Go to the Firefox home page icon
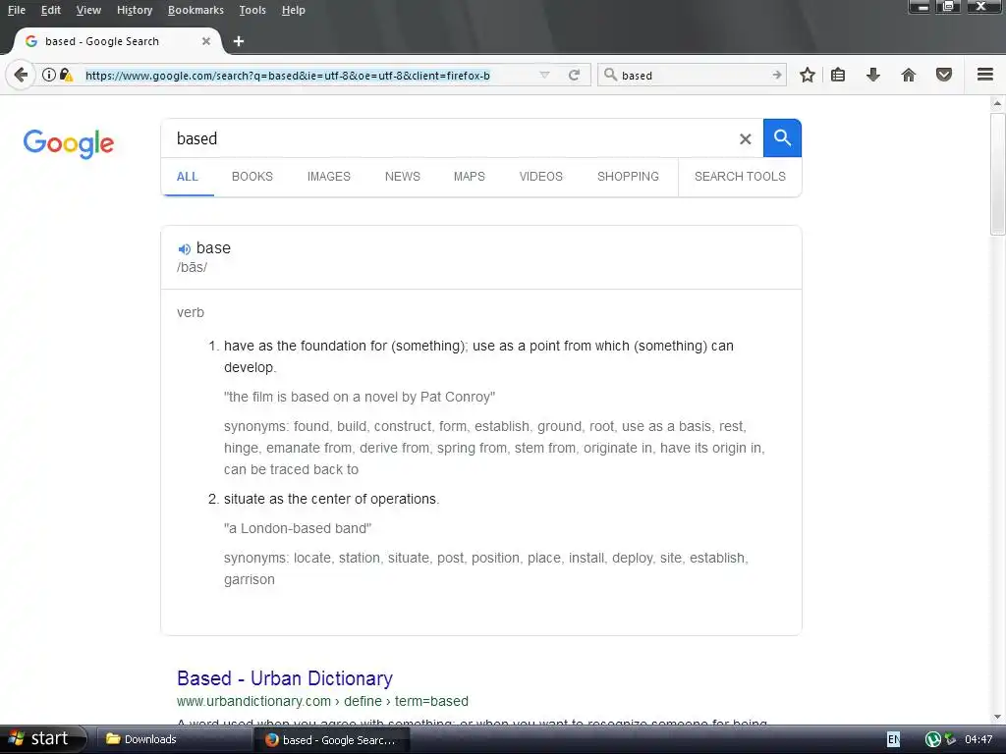Screen dimensions: 1006x754 pyautogui.click(x=908, y=75)
